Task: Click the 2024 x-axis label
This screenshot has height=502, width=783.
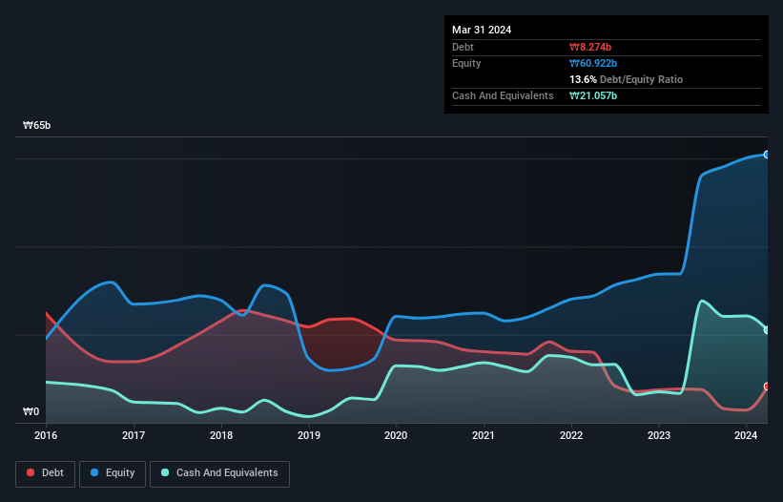Action: (746, 435)
